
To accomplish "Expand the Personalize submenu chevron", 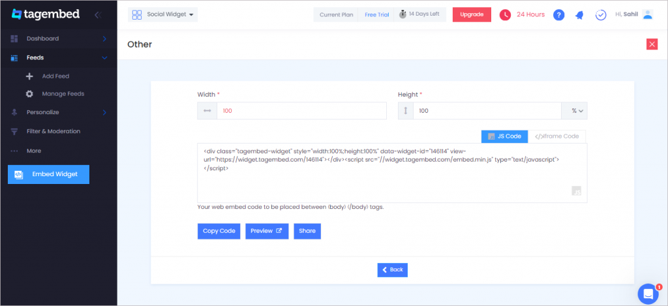I will (x=104, y=112).
